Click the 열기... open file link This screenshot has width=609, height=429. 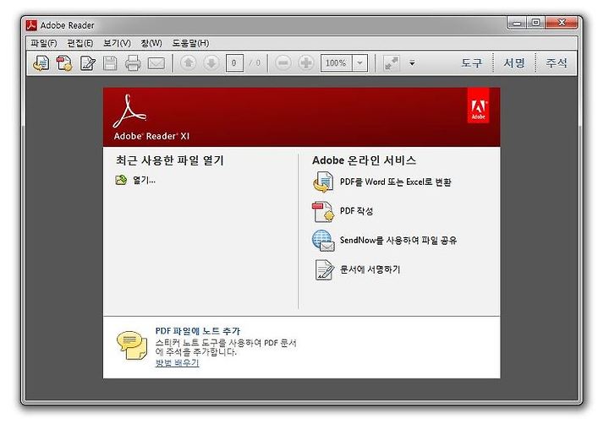click(x=144, y=180)
